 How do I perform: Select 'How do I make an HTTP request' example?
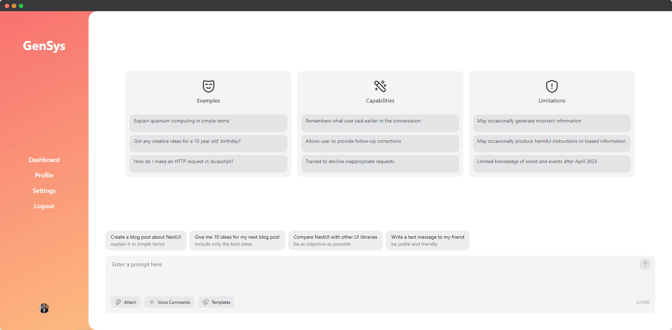coord(208,163)
